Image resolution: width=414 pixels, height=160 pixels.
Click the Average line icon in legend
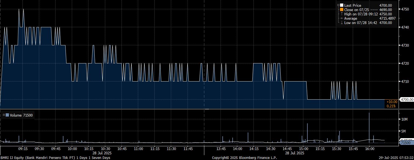point(342,18)
